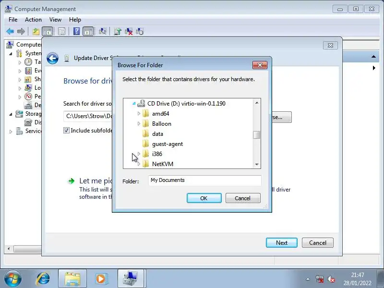Show hidden tray icons arrow
The height and width of the screenshot is (288, 384).
(x=308, y=279)
